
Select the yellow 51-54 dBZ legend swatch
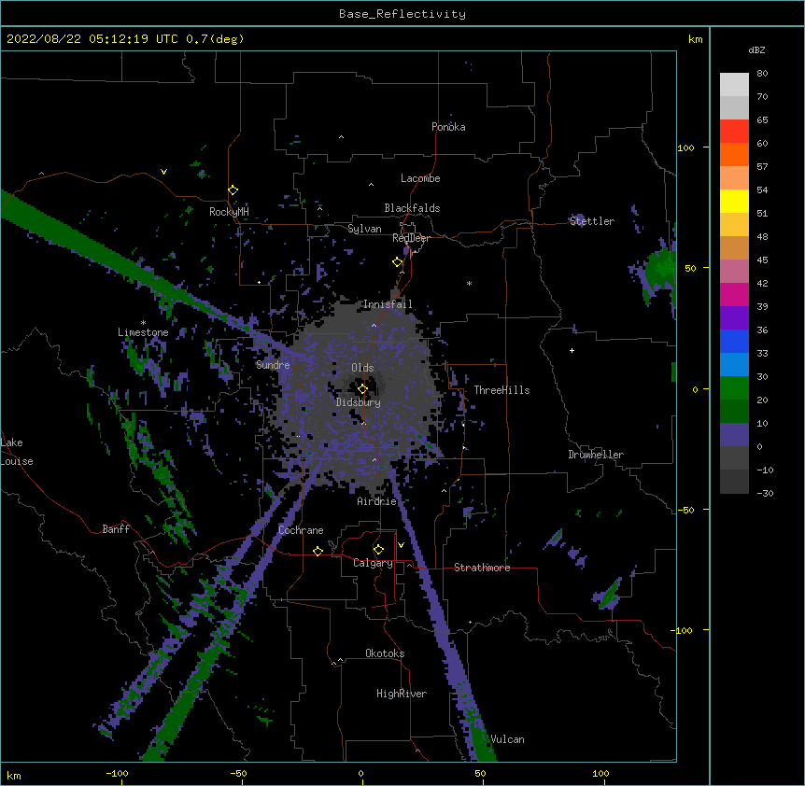pos(734,201)
